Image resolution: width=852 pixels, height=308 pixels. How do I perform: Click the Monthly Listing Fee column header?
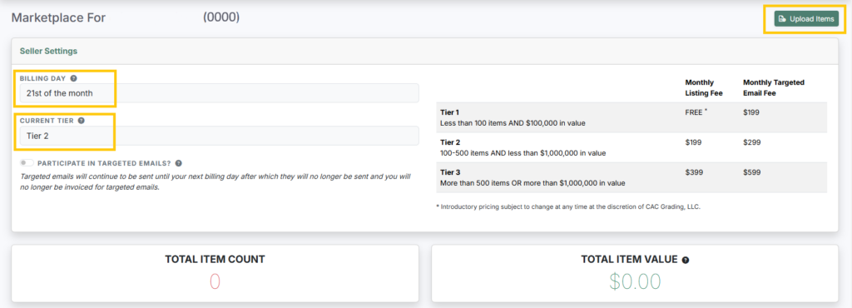(704, 88)
